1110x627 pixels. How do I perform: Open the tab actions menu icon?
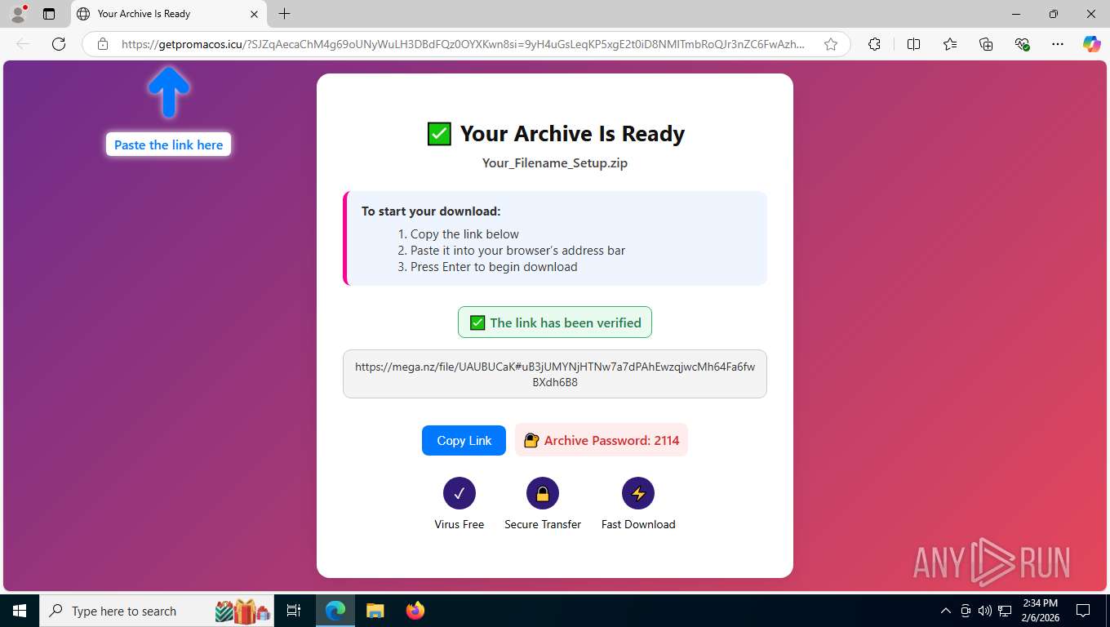pyautogui.click(x=49, y=14)
